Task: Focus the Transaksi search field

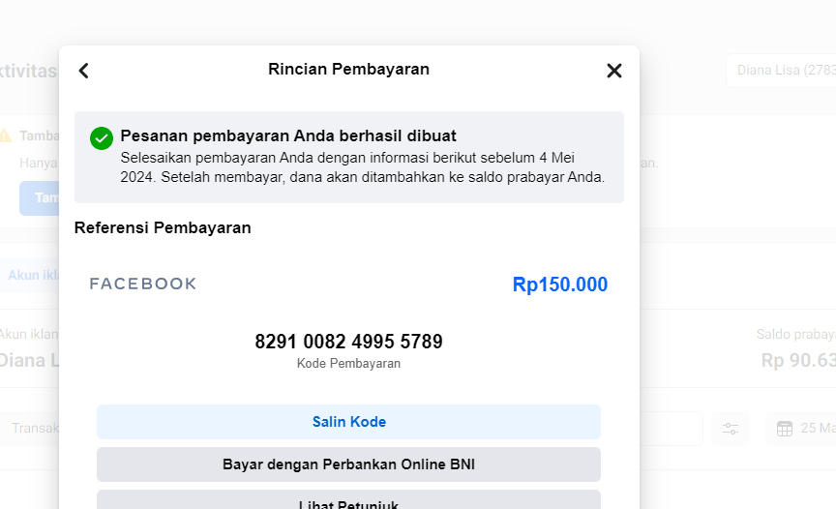Action: (34, 429)
